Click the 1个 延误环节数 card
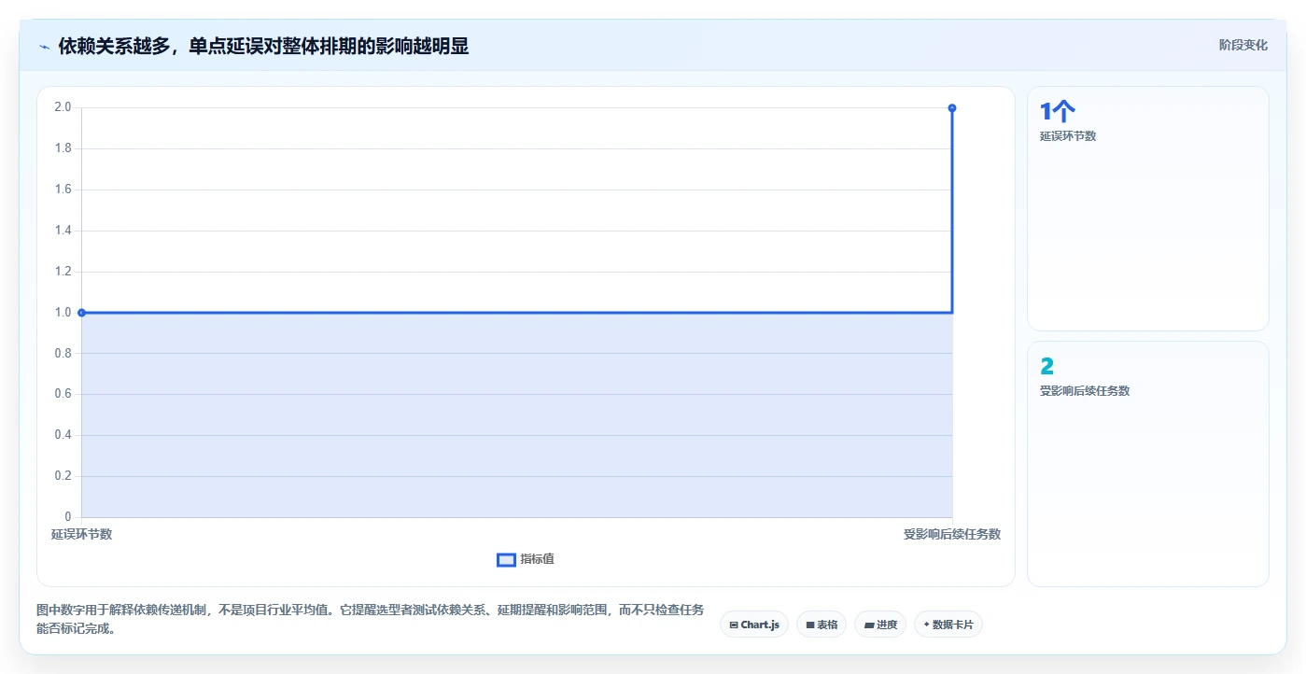The width and height of the screenshot is (1306, 674). 1148,209
